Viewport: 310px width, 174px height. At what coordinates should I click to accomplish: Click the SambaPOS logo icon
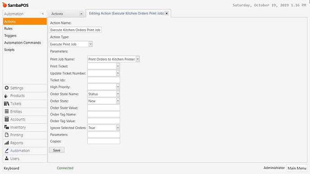tap(4, 5)
